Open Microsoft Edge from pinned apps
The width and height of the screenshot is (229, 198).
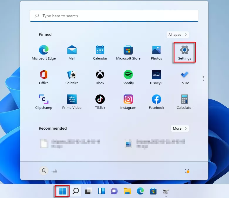pyautogui.click(x=44, y=53)
